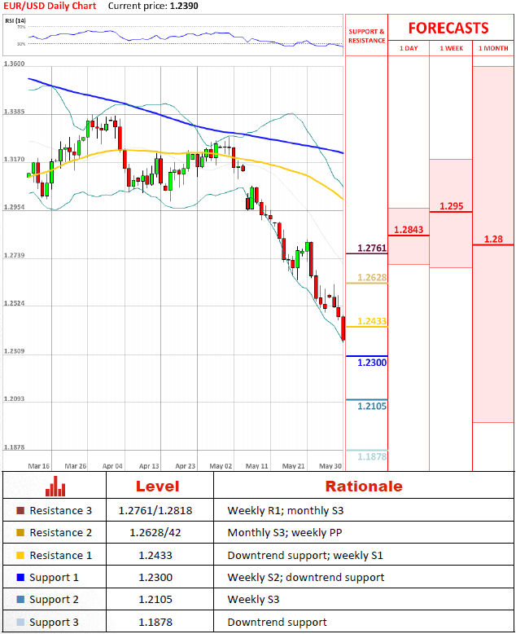Click the last red candlestick on chart
Viewport: 516px width, 634px height.
[343, 328]
